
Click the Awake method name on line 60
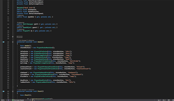(40, 42)
